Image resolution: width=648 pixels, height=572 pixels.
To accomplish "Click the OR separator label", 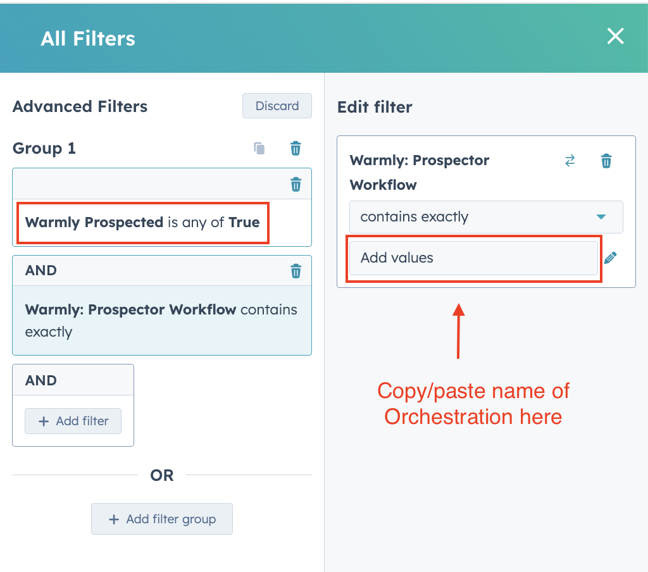I will (x=162, y=475).
